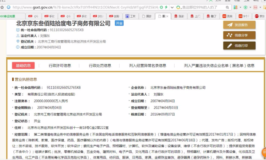
Task: Switch to the browser tab labeled 201
Action: [x=98, y=16]
